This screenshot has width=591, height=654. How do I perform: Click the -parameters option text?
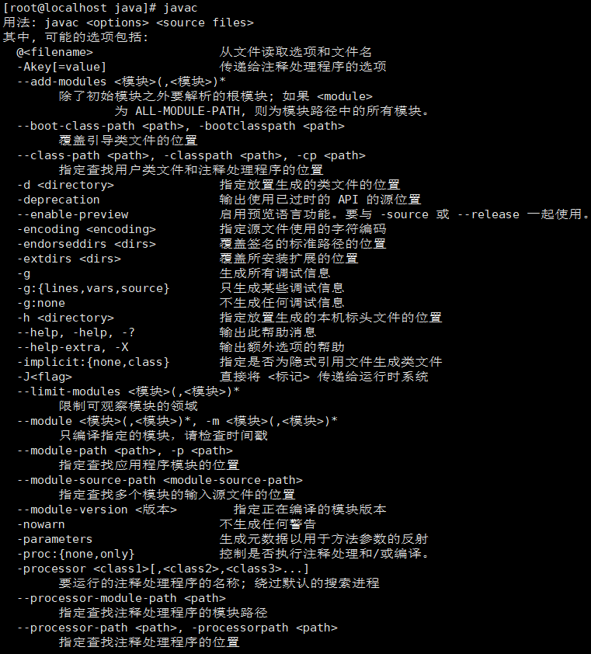pyautogui.click(x=54, y=539)
